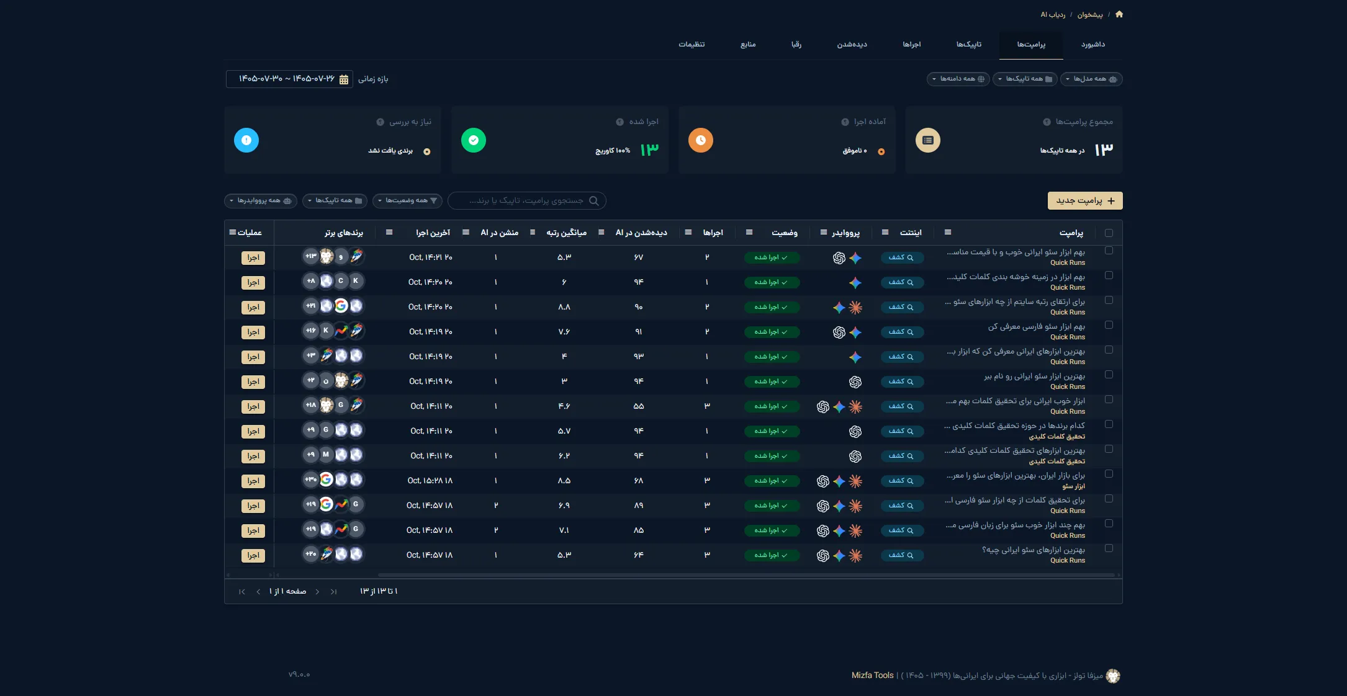Switch to the تنظیمات tab

click(692, 45)
